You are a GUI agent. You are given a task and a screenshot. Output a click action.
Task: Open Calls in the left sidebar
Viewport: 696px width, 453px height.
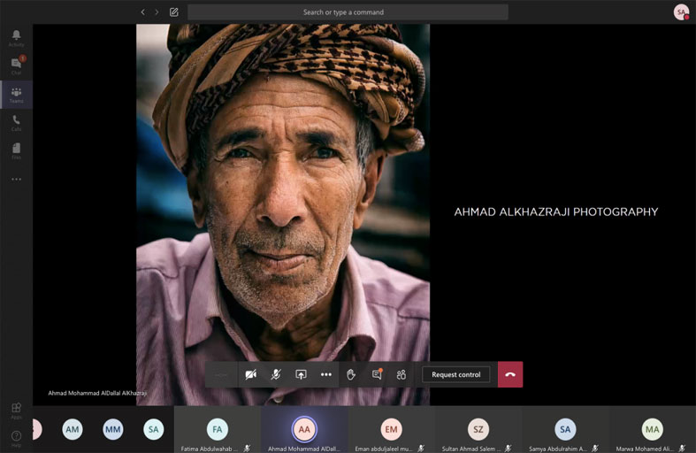pyautogui.click(x=16, y=122)
